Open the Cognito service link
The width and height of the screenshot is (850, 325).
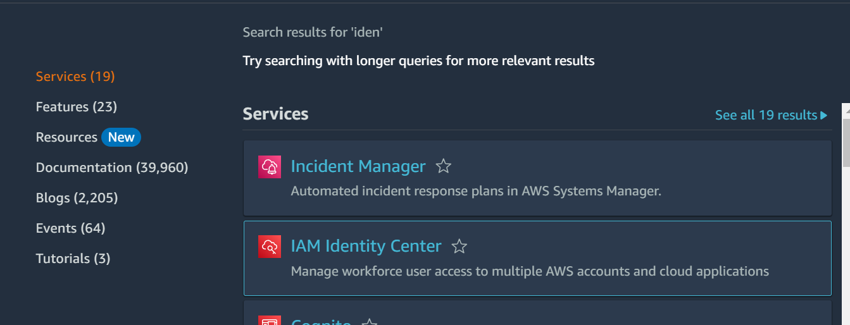[x=321, y=321]
